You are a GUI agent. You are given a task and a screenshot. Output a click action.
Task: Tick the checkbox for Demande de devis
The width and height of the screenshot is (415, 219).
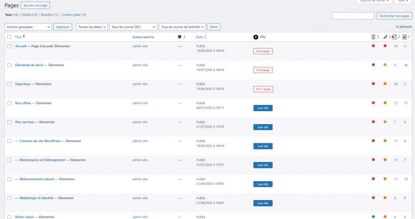(9, 65)
